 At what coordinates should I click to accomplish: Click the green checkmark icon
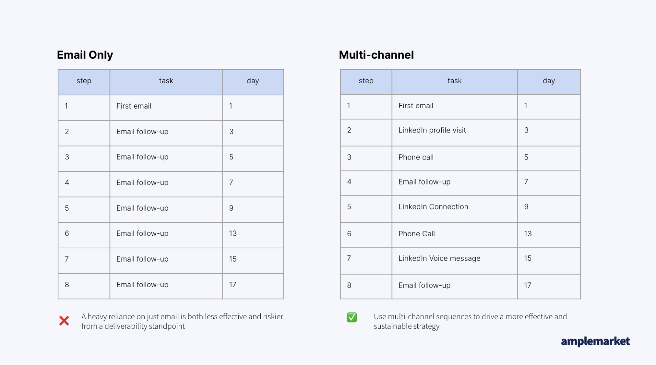click(352, 317)
